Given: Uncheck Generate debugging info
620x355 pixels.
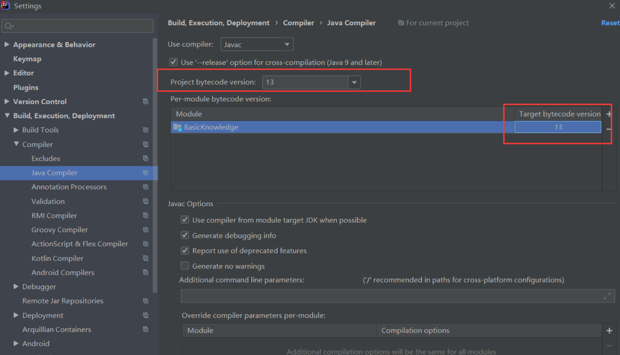Looking at the screenshot, I should point(185,235).
